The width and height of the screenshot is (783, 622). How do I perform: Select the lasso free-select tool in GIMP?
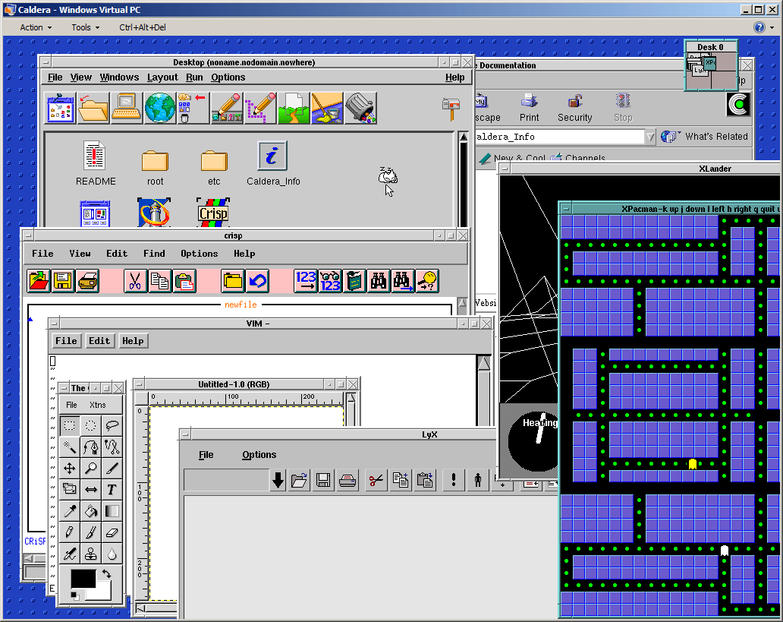coord(112,425)
